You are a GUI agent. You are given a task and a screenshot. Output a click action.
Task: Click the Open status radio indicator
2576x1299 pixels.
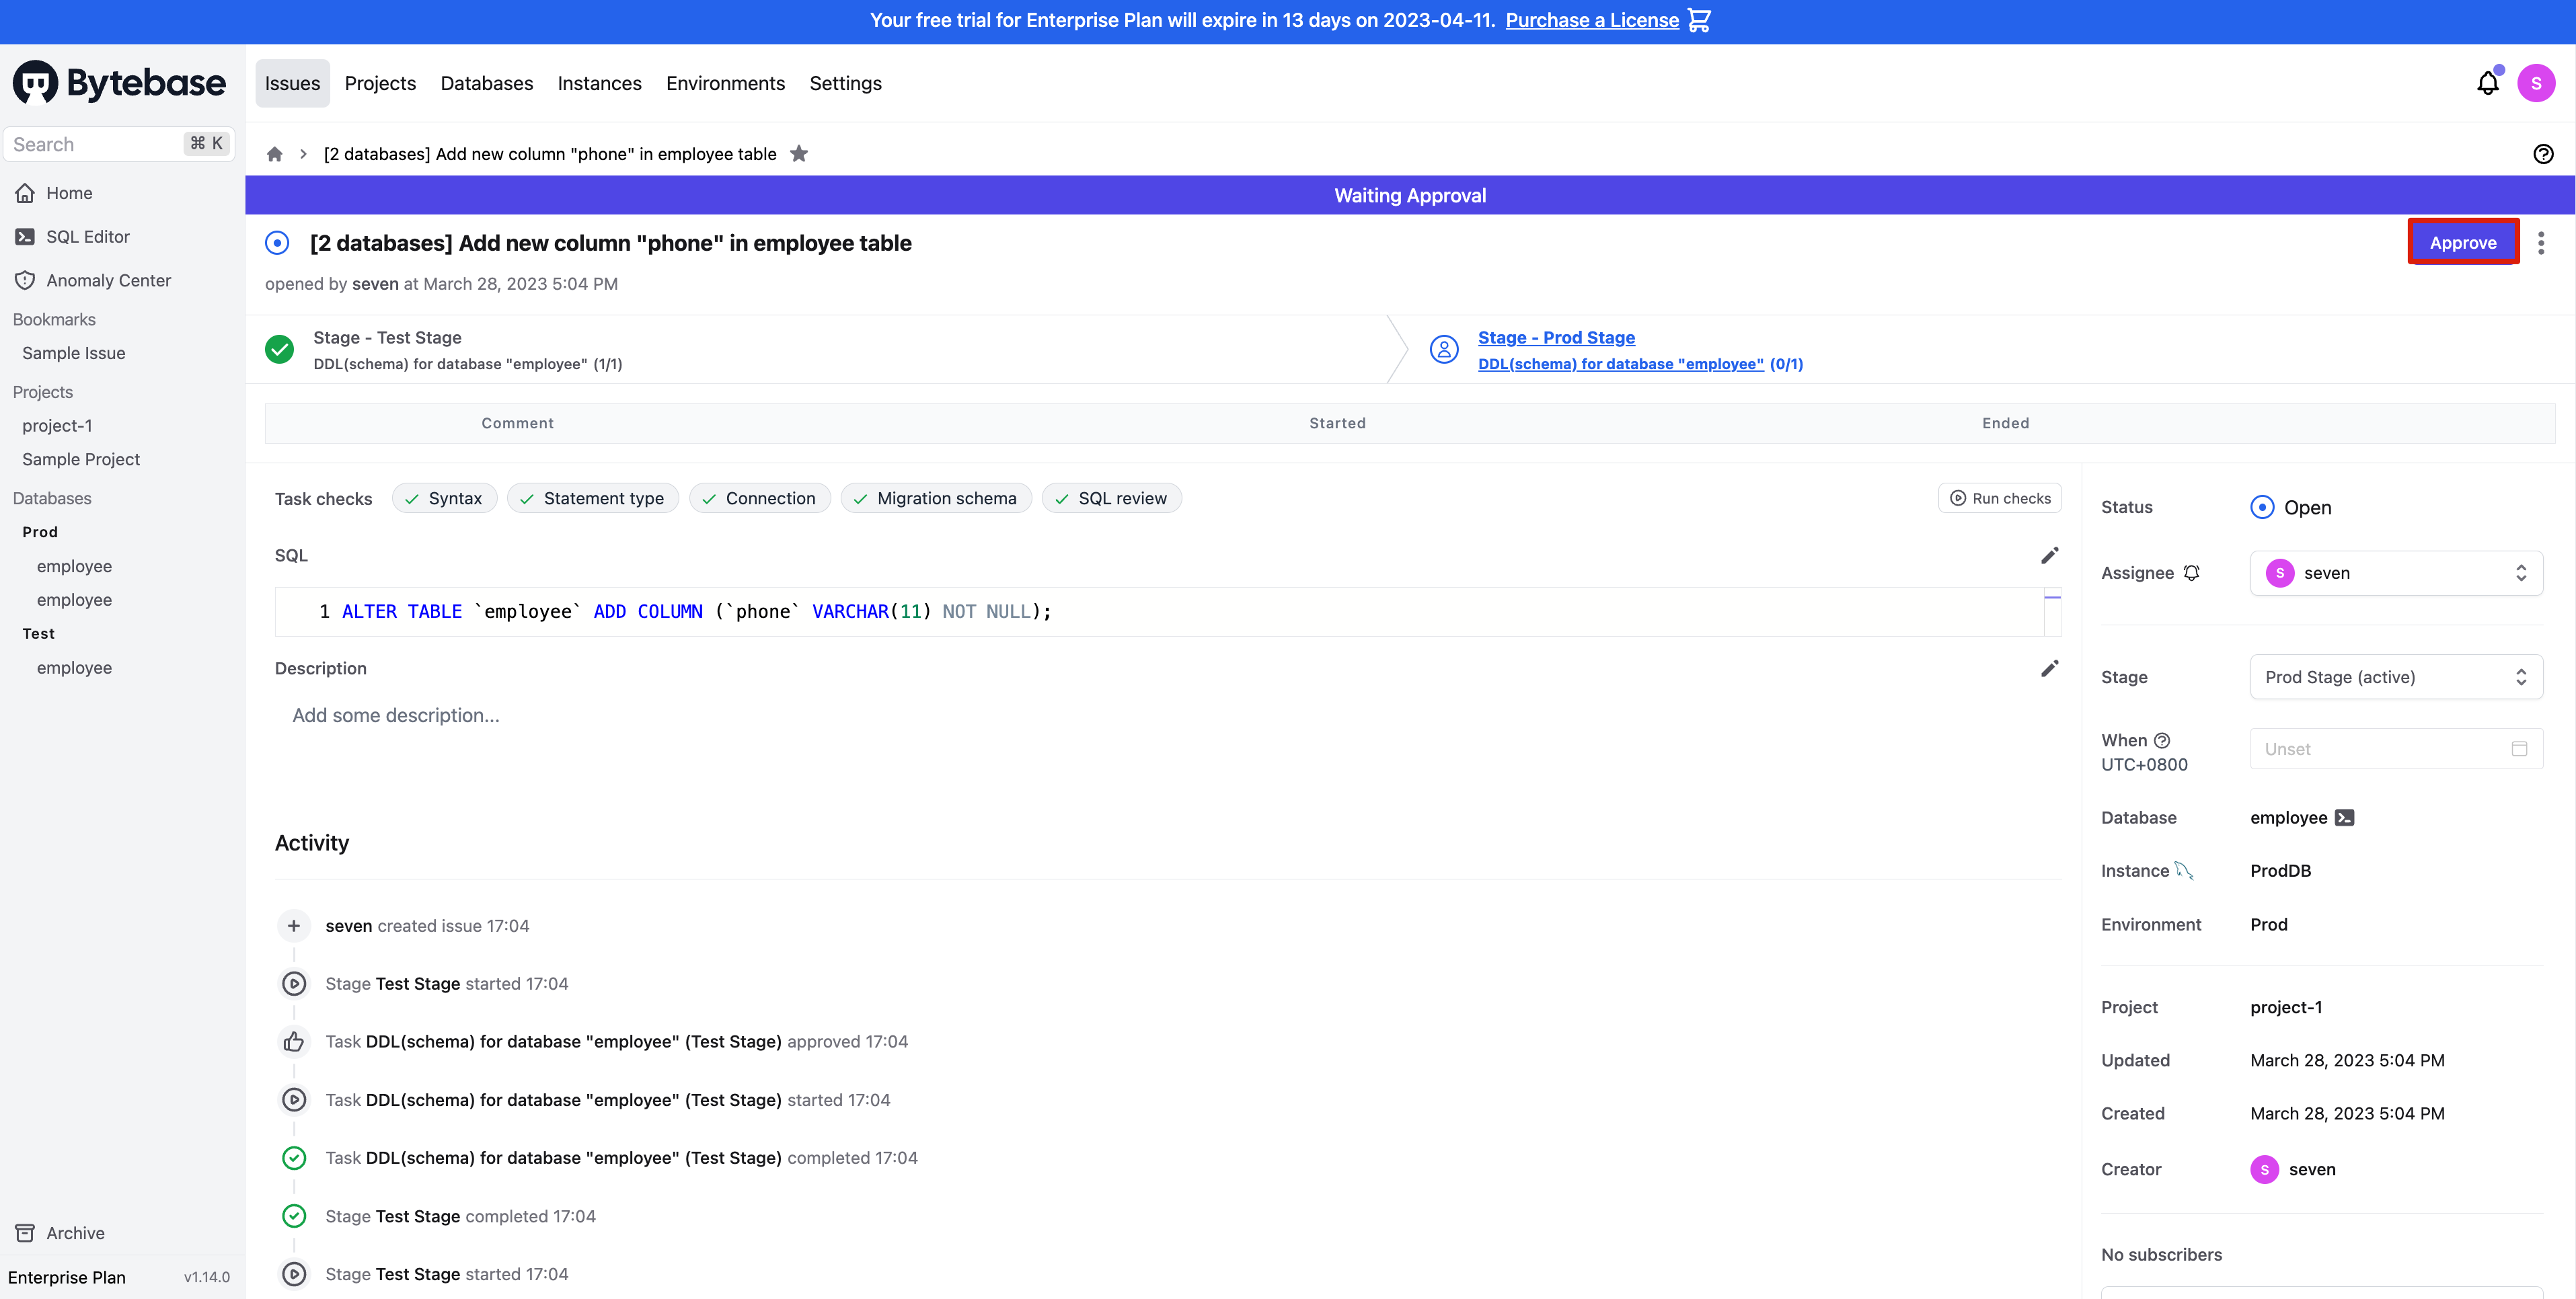click(2262, 507)
